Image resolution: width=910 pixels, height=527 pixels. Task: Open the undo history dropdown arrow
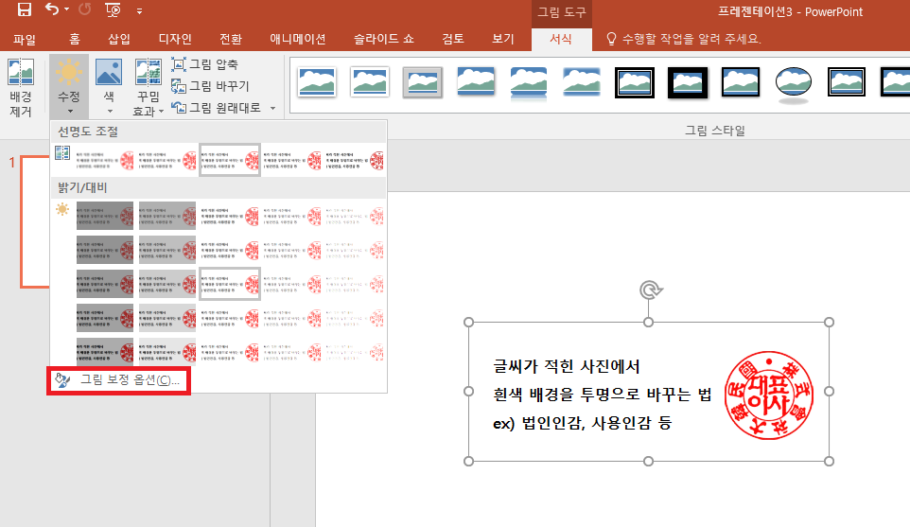point(67,9)
